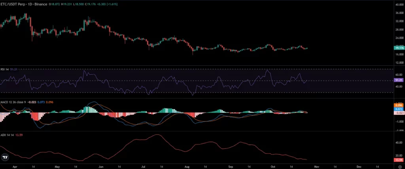Click the -1.000 MACD axis label
This screenshot has height=169, width=405.
[x=399, y=121]
